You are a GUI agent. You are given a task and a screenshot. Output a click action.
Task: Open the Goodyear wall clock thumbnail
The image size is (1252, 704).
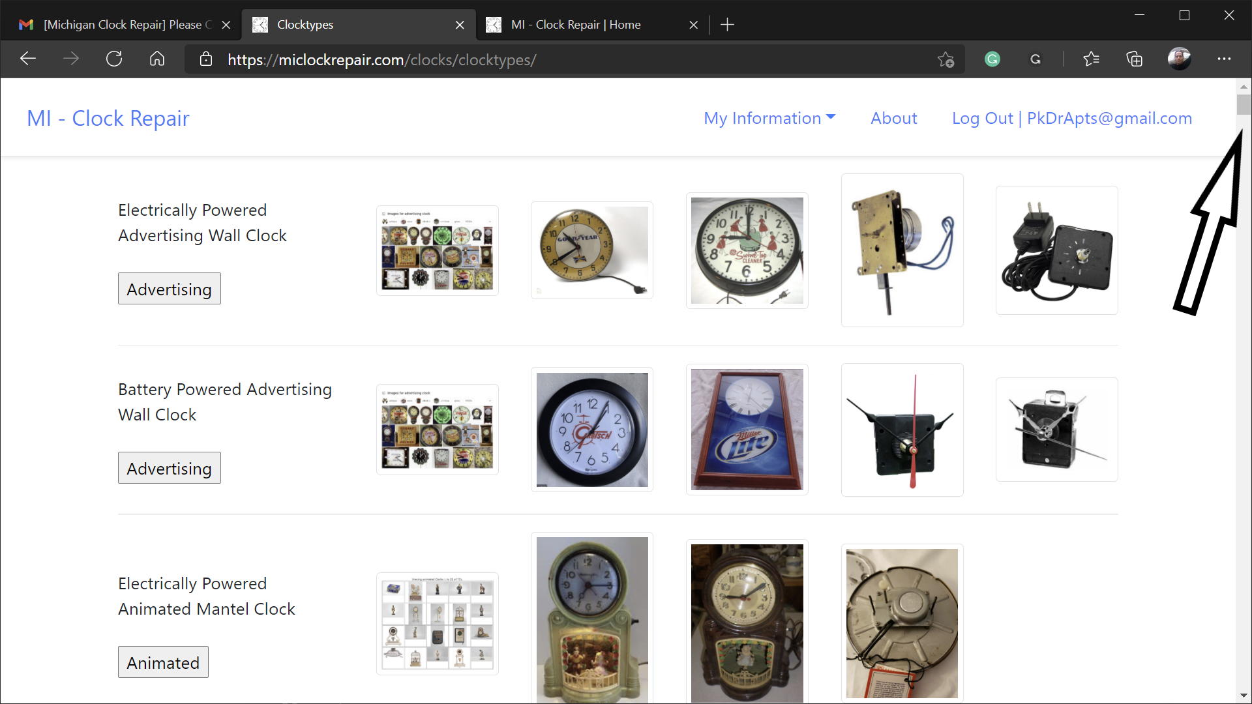click(592, 250)
